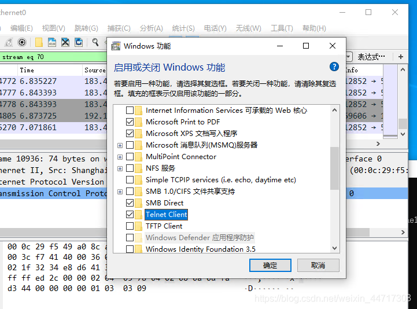Enable NFS 服务 checkbox

[130, 168]
